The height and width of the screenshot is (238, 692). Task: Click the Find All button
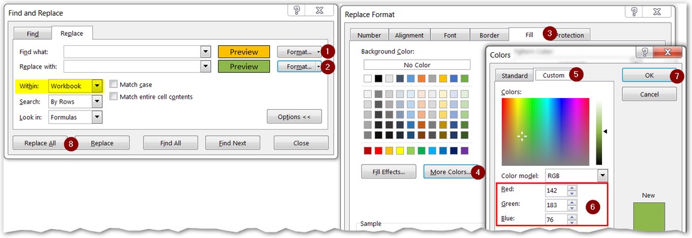170,143
